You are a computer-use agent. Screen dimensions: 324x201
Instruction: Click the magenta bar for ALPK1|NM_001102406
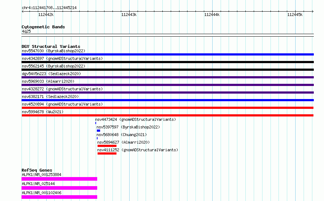tap(59, 197)
